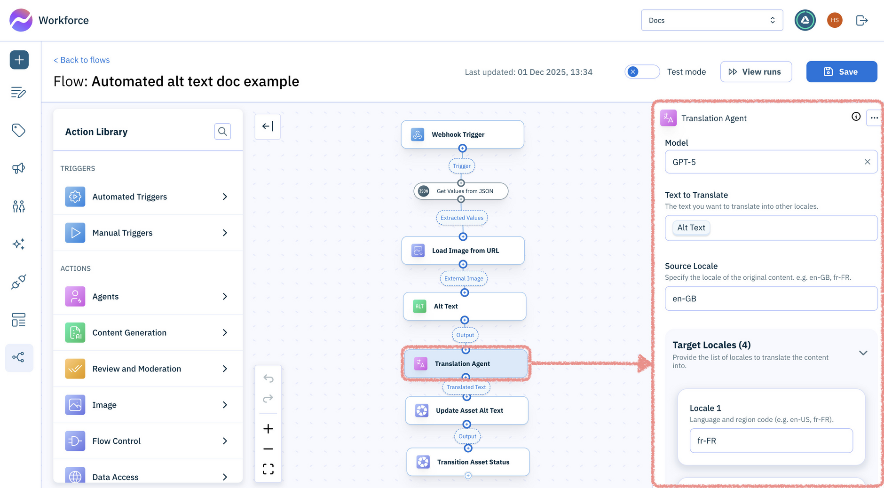The height and width of the screenshot is (488, 884).
Task: Save the flow
Action: click(x=841, y=71)
